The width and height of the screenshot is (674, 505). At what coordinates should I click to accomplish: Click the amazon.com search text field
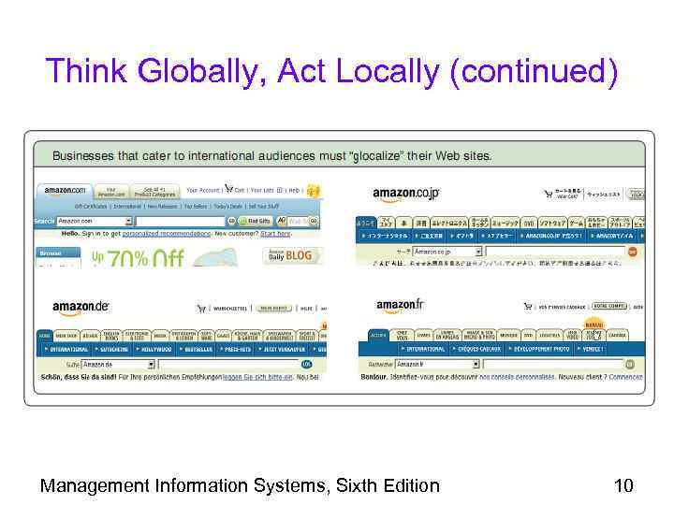coord(180,221)
